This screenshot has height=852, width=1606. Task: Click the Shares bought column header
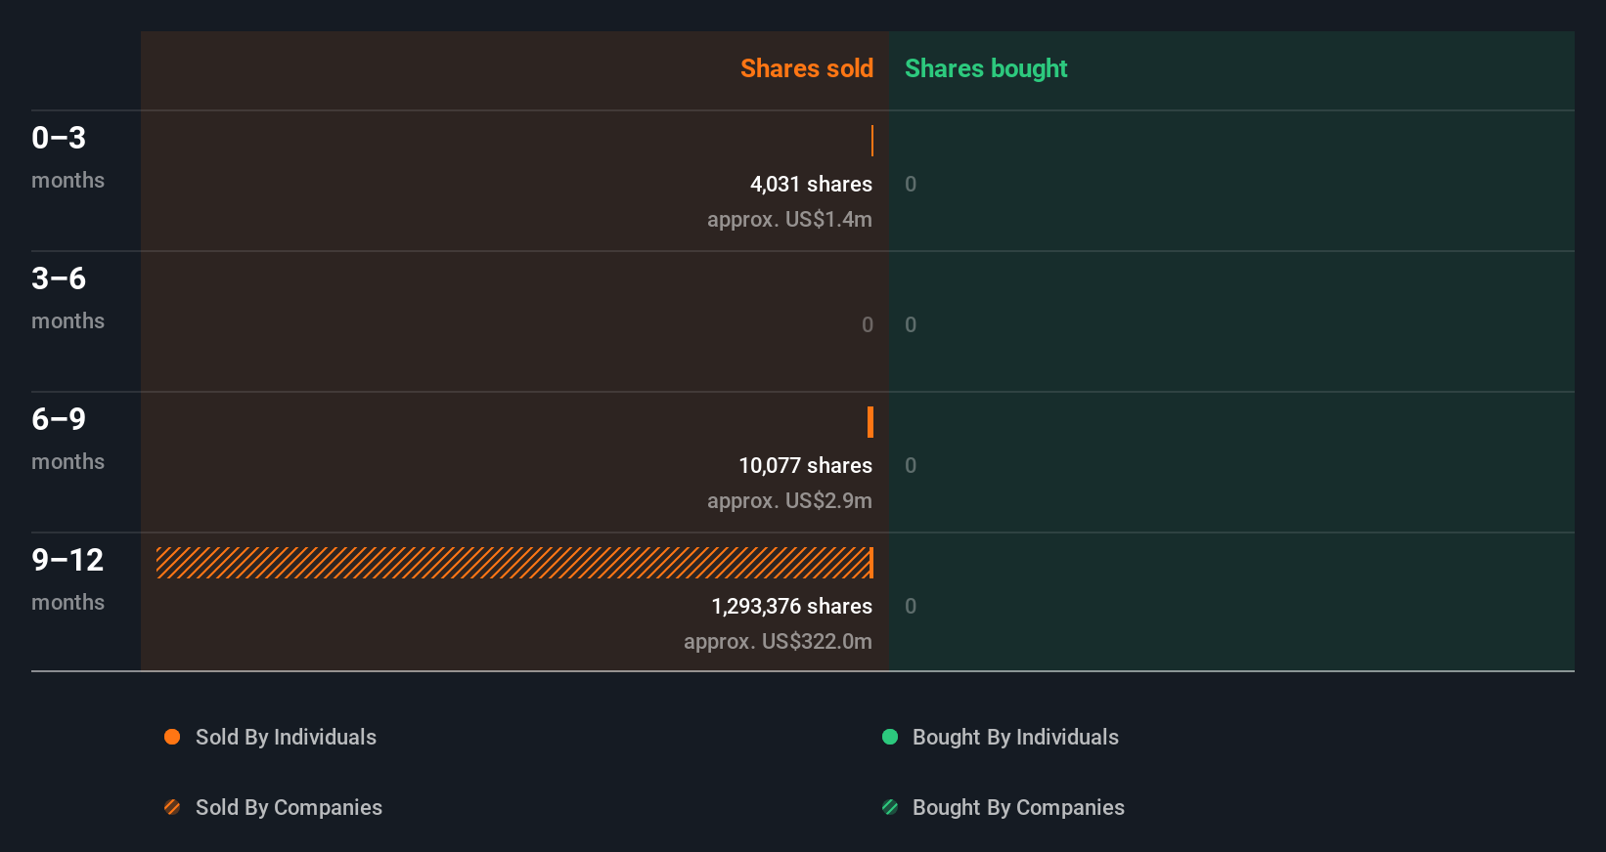point(986,68)
